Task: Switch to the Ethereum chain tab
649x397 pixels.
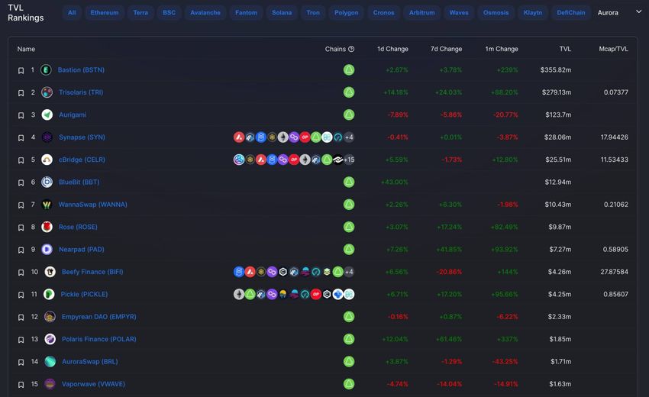Action: coord(105,12)
